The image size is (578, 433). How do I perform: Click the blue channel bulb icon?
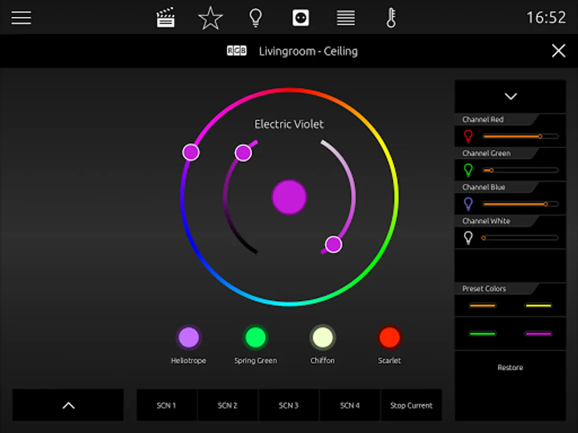pos(468,204)
